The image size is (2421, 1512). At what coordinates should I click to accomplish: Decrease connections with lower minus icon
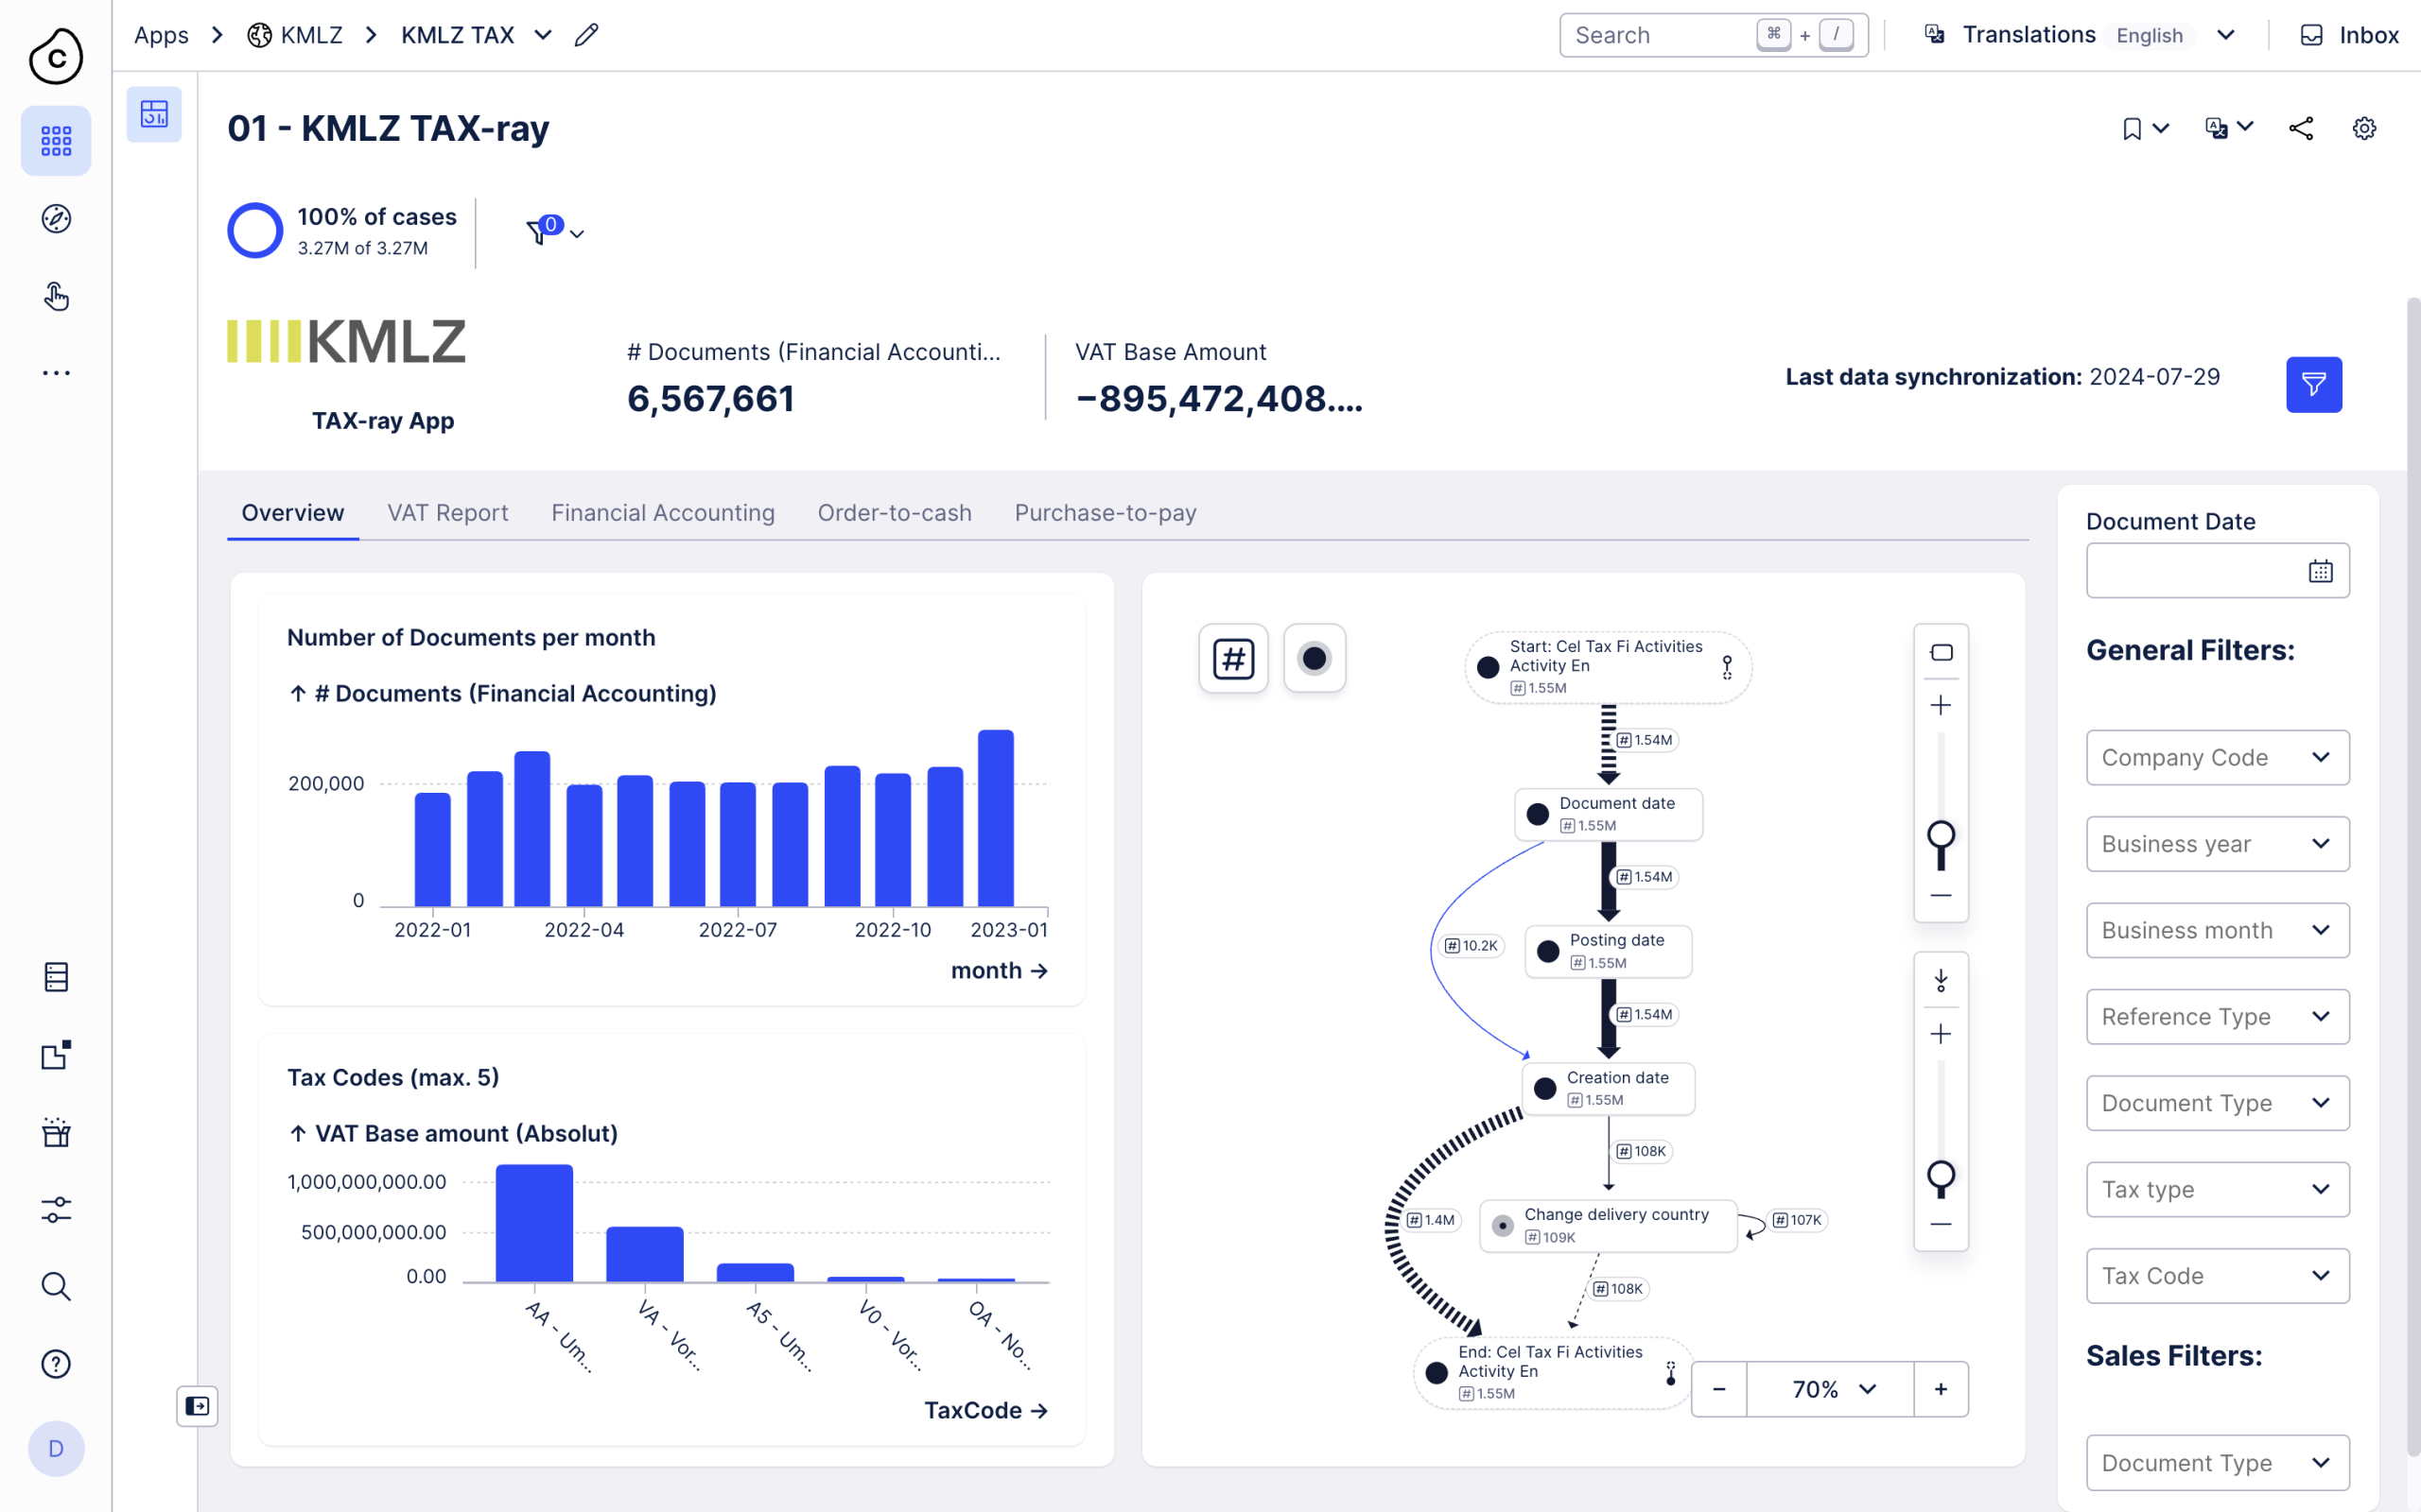(x=1941, y=1225)
